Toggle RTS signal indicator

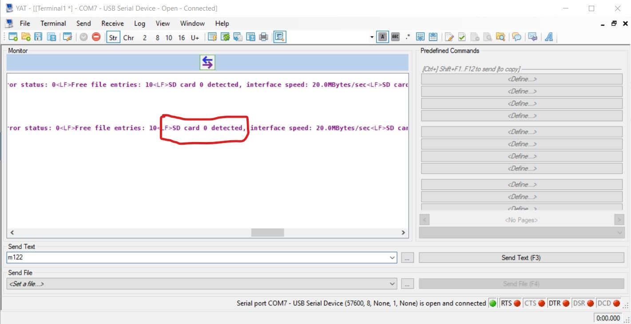coord(511,304)
